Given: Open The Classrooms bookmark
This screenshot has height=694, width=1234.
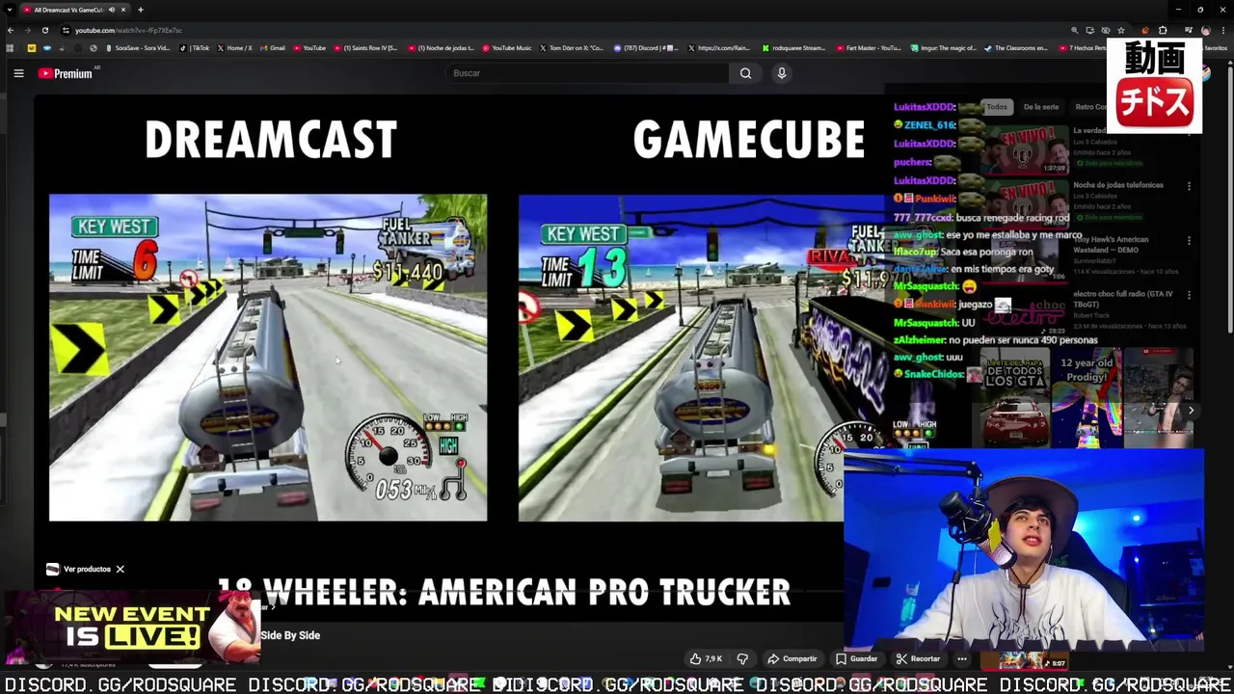Looking at the screenshot, I should [1016, 47].
